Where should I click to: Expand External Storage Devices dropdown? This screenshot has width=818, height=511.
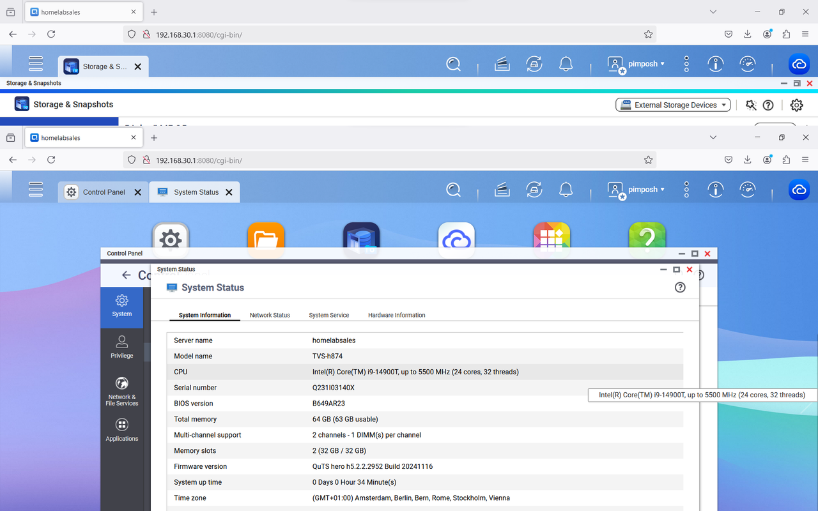pos(673,105)
